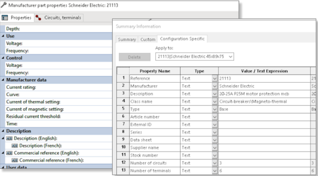Collapse the Use section
The image size is (318, 176).
pos(3,36)
